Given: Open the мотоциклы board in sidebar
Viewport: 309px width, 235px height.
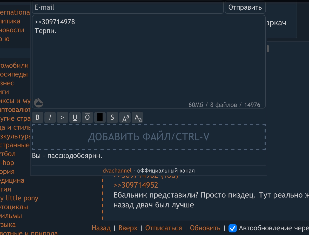Looking at the screenshot, I should coord(14,207).
